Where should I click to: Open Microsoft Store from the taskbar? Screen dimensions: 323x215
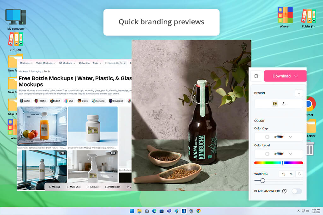162,211
